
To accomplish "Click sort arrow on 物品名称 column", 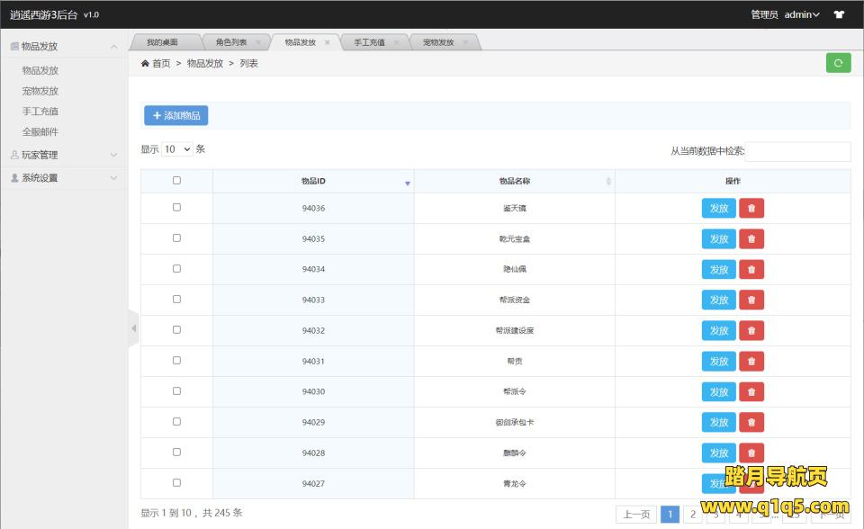I will (608, 182).
